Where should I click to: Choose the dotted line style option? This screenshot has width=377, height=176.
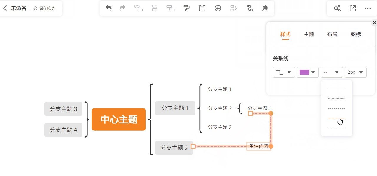(x=336, y=99)
